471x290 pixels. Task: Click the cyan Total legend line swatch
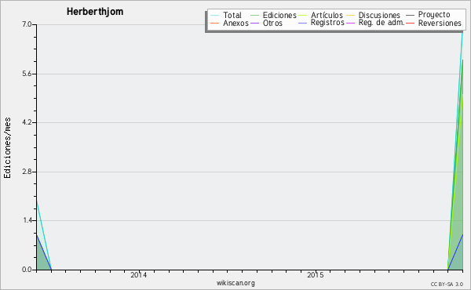pyautogui.click(x=214, y=16)
